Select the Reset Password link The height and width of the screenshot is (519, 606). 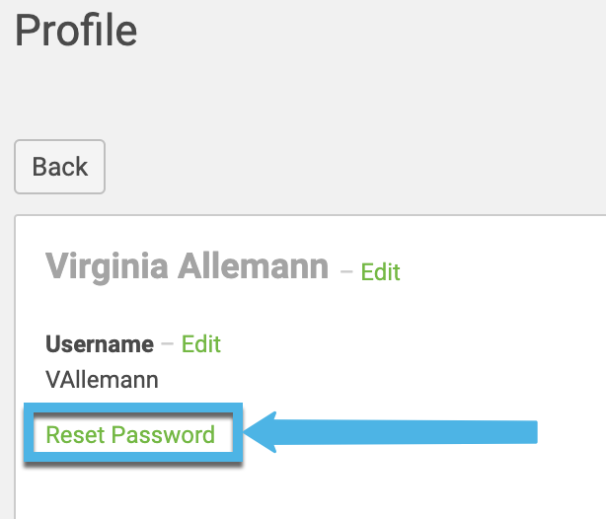click(x=130, y=435)
